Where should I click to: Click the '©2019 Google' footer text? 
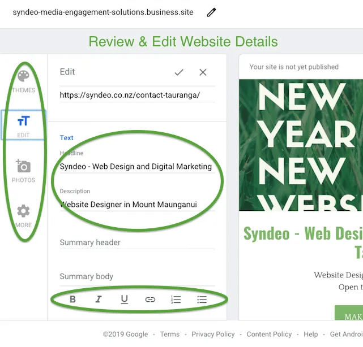[x=125, y=335]
